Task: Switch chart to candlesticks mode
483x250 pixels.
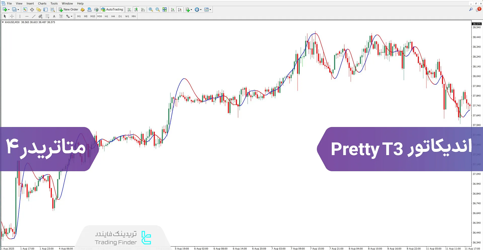Action: [x=136, y=10]
